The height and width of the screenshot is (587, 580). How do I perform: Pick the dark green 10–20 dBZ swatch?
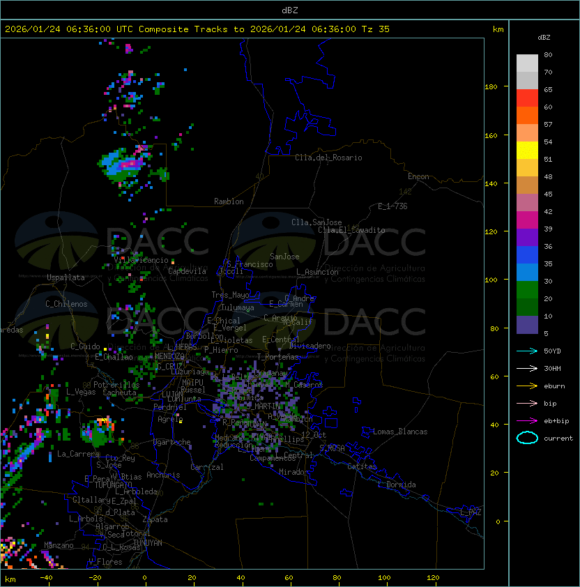click(527, 307)
